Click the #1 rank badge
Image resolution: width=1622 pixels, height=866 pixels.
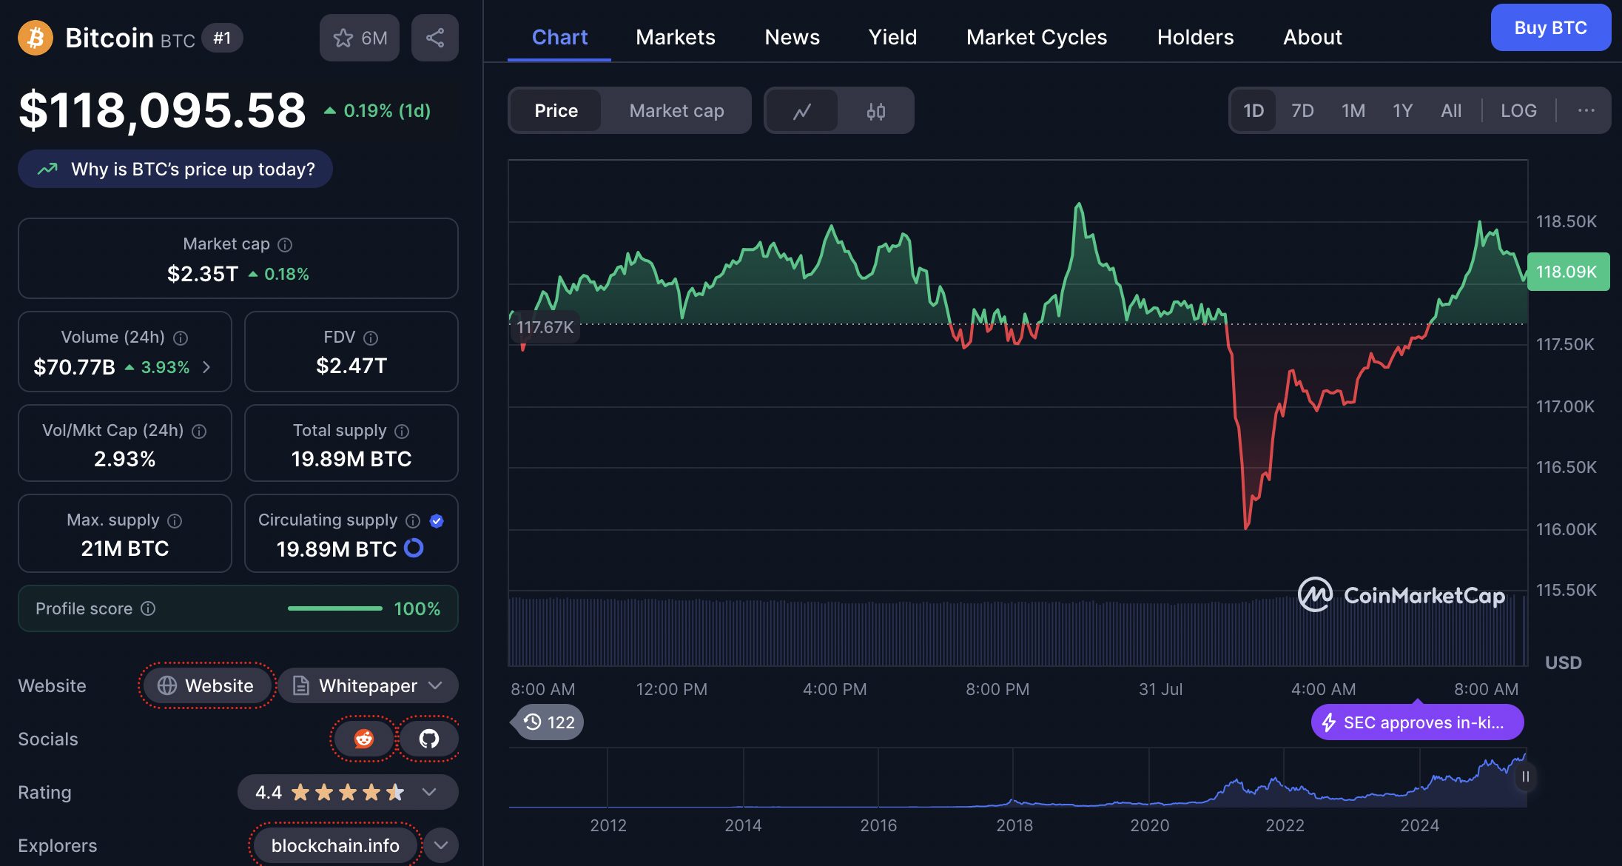tap(222, 38)
